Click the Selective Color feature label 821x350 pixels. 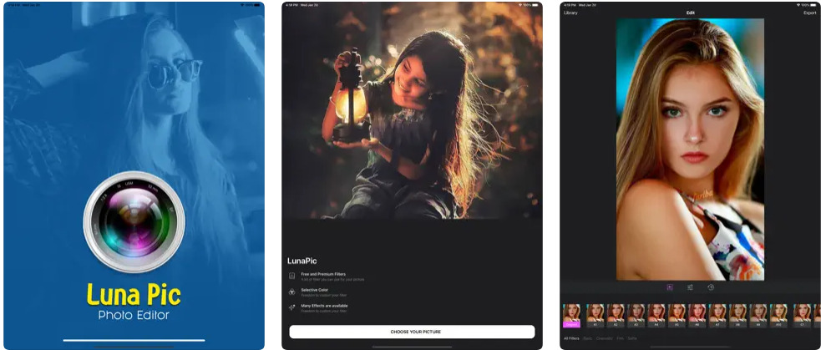317,290
